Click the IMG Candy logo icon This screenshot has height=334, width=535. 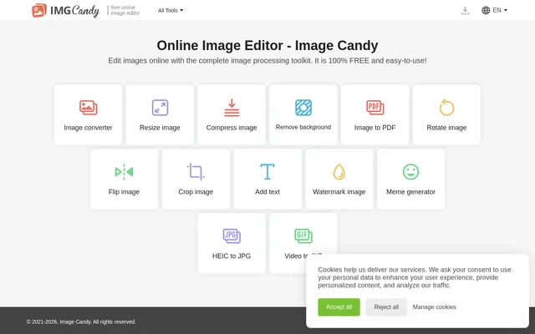point(39,10)
